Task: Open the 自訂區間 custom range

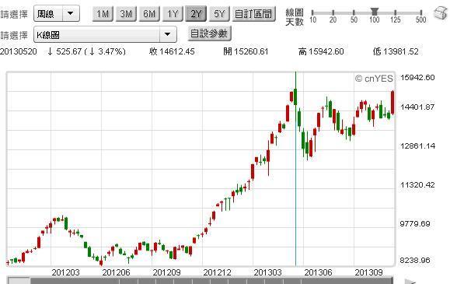Action: tap(253, 14)
